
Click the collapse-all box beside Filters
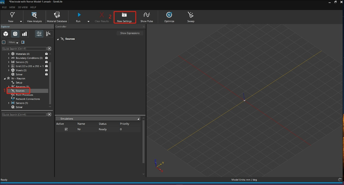(4, 42)
